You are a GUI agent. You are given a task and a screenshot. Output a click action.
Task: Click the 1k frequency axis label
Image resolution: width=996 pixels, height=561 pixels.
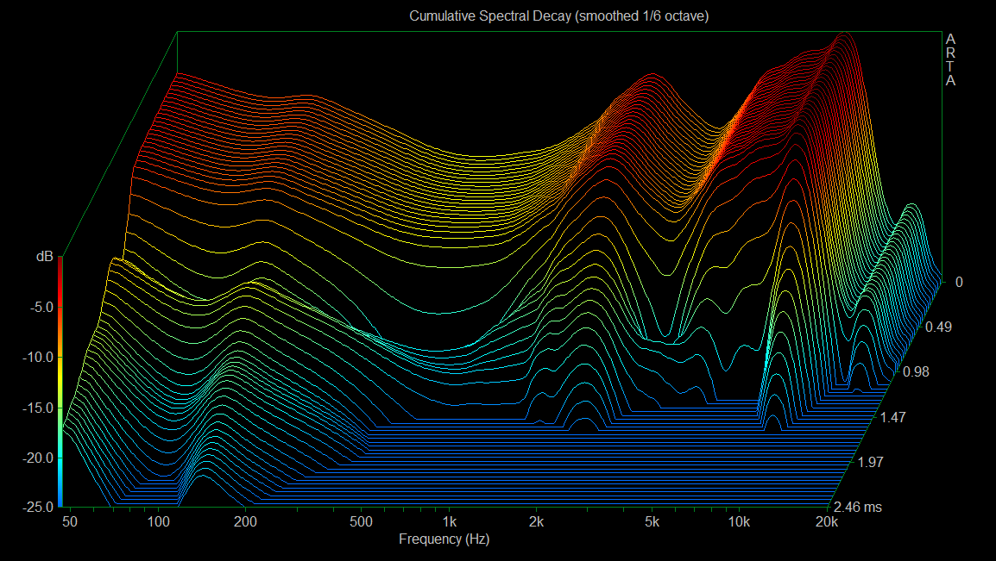pyautogui.click(x=449, y=522)
